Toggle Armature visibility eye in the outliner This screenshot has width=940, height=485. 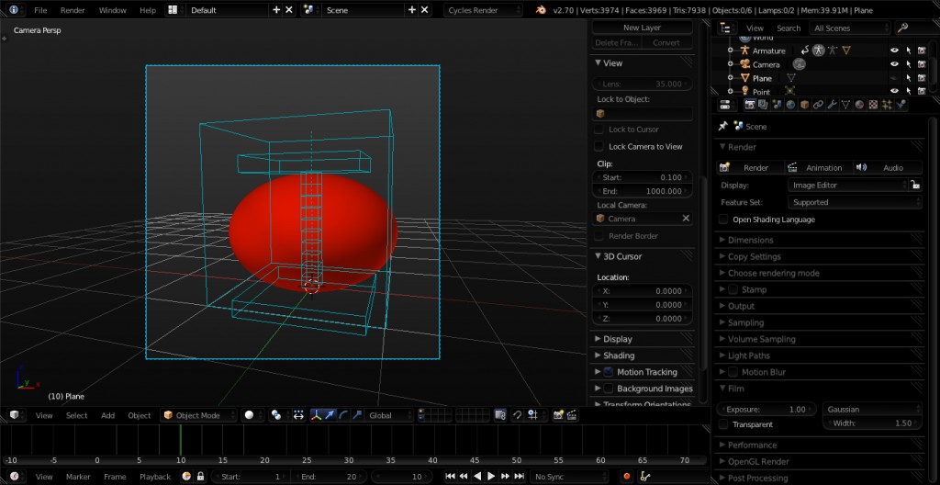coord(893,51)
